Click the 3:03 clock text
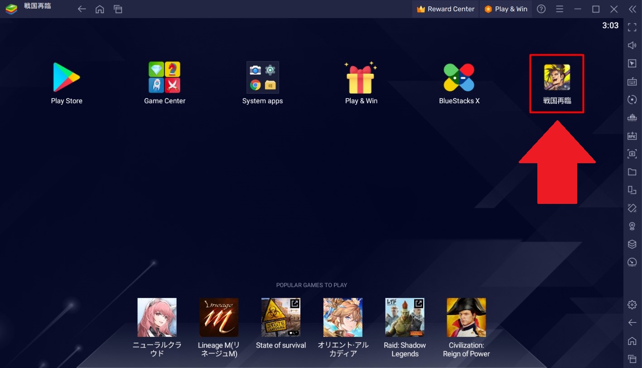Viewport: 642px width, 368px height. coord(610,26)
